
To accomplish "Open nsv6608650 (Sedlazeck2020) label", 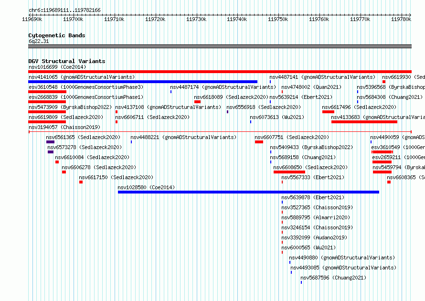I will (x=310, y=167).
